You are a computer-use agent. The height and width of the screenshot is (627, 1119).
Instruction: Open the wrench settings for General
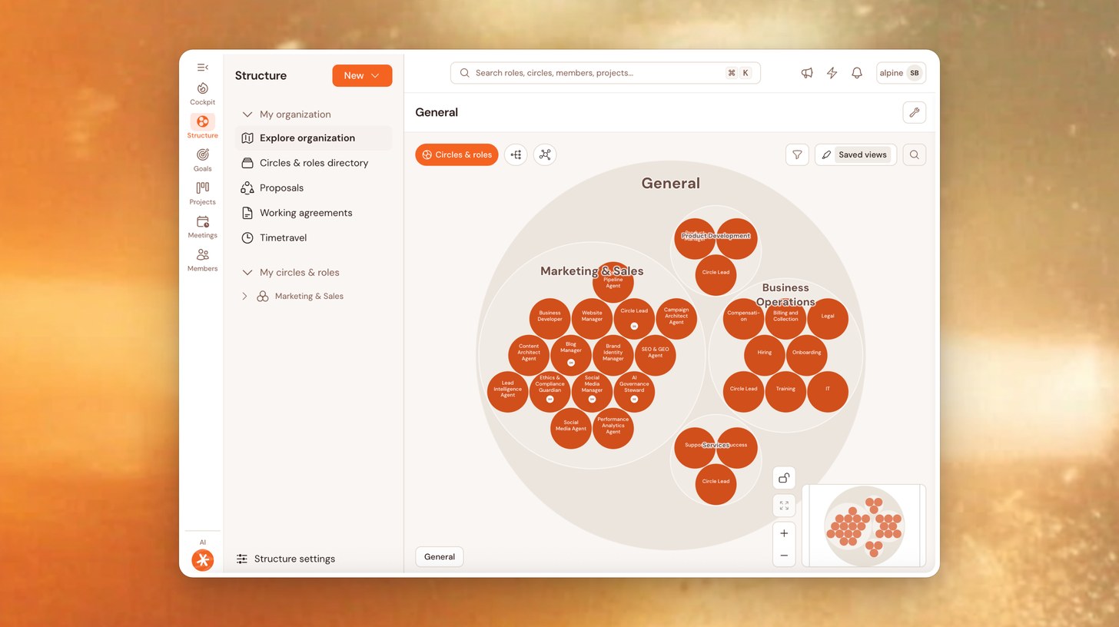(915, 112)
